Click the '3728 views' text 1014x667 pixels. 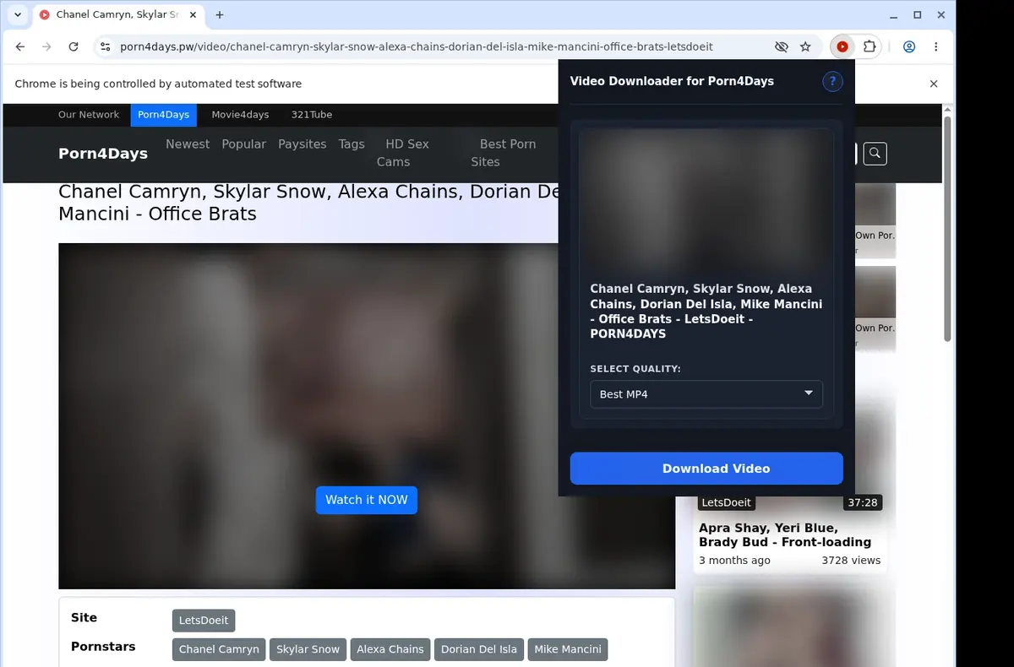pos(851,561)
